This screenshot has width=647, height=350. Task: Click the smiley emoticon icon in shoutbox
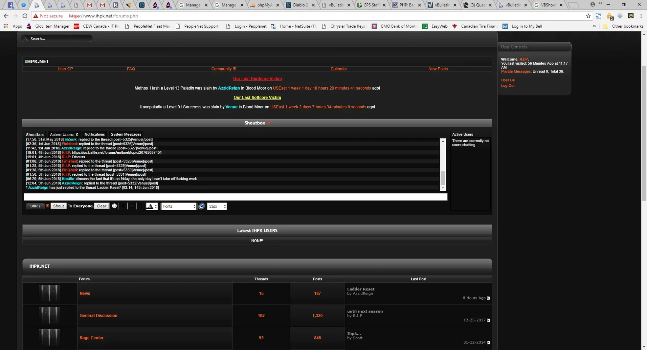point(114,206)
